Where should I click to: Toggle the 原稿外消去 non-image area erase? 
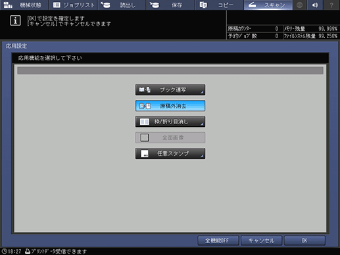point(170,106)
